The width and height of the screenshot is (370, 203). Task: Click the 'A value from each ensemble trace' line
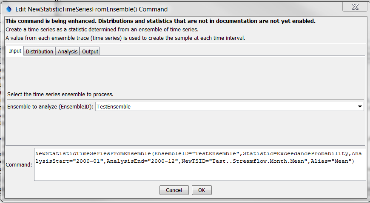[x=125, y=38]
